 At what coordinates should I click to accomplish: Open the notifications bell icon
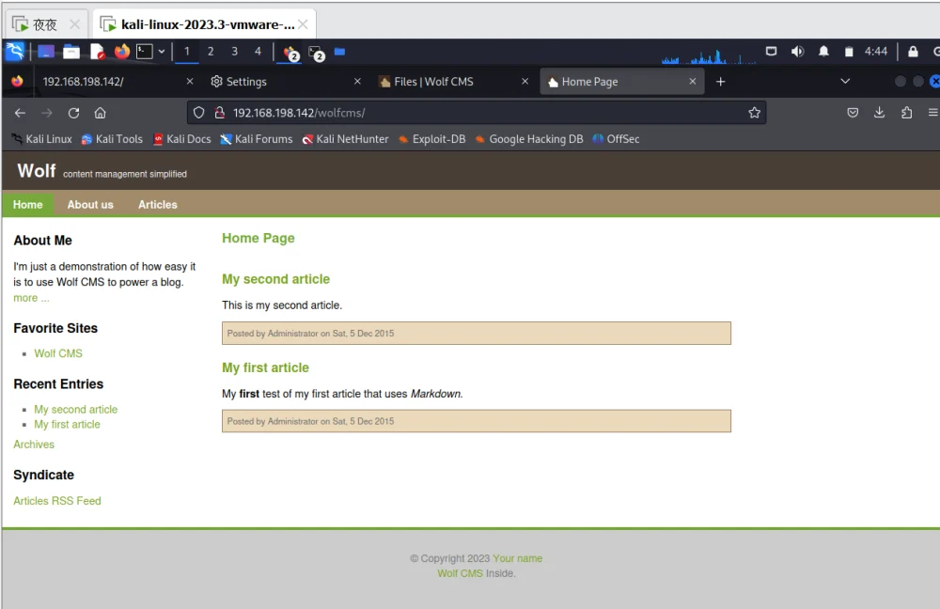823,52
